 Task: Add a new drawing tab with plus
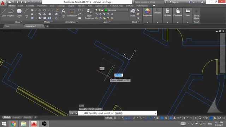tap(47, 26)
